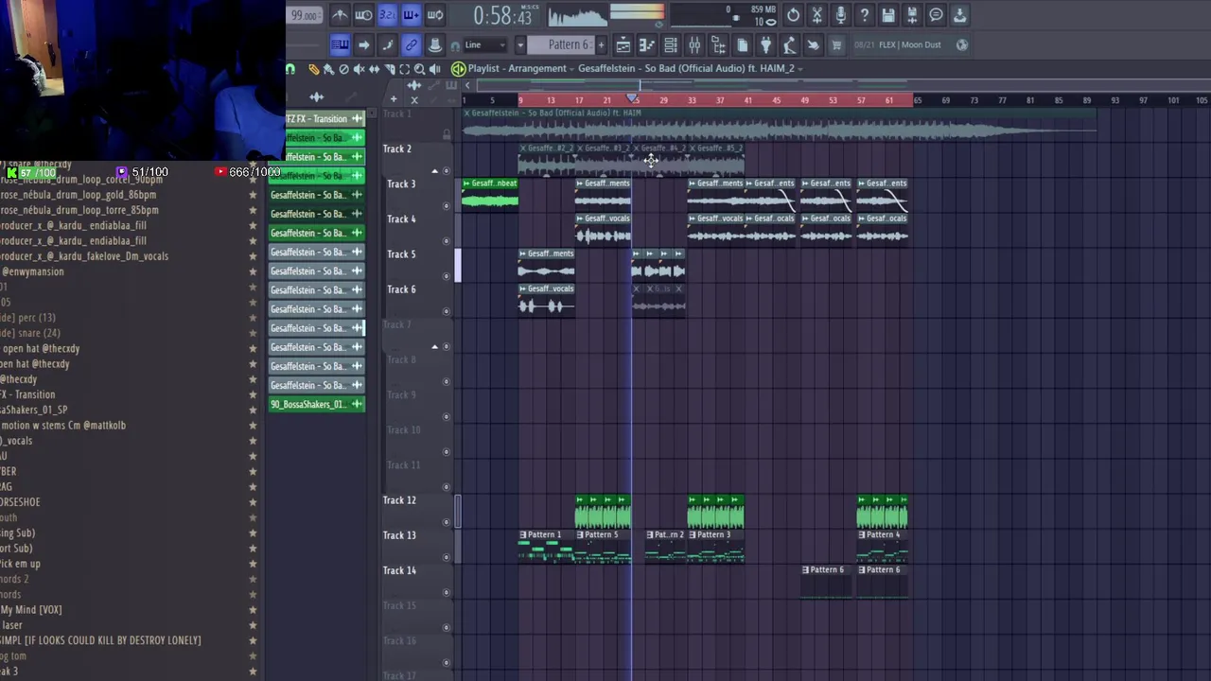This screenshot has width=1211, height=681.
Task: Select rose_nébula_drum_loop_gold_86bpm in browser
Action: [x=79, y=195]
